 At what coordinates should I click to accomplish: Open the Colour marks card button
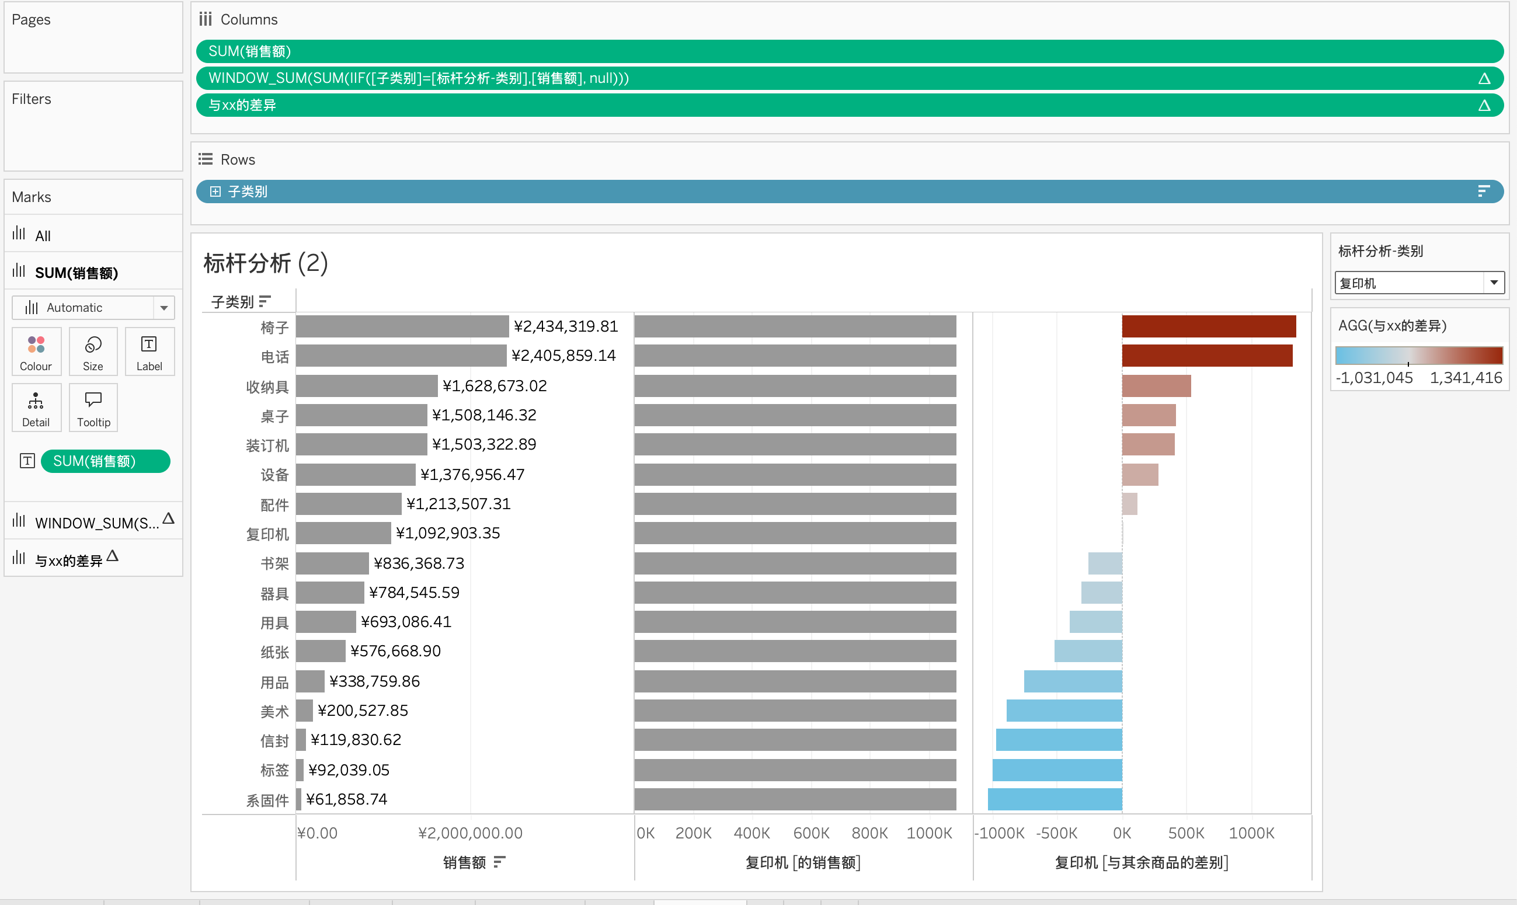click(x=36, y=352)
